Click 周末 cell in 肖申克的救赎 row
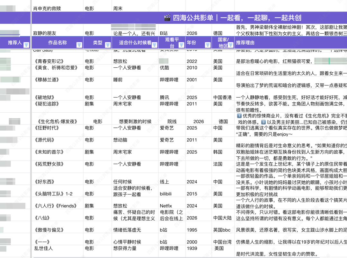This screenshot has width=347, height=258. (135, 6)
